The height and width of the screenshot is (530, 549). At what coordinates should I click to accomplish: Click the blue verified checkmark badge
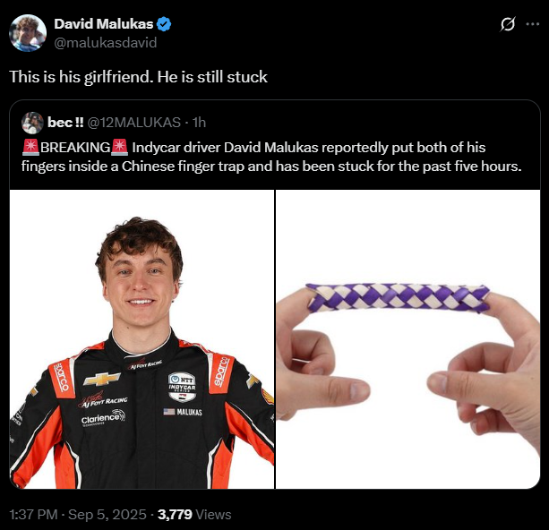(x=164, y=24)
